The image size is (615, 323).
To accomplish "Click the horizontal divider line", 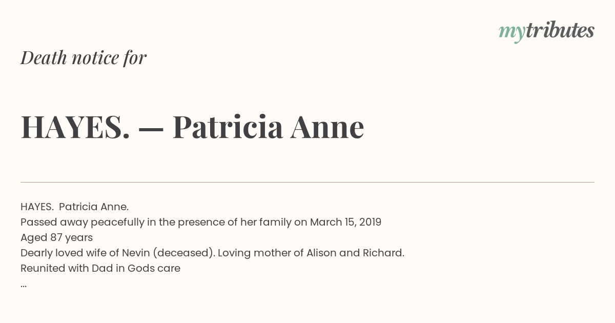I will (307, 182).
